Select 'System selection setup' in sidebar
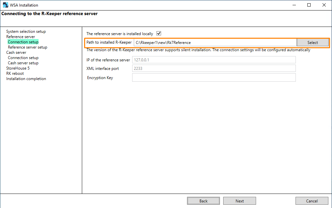Viewport: 332px width, 208px height. click(26, 31)
